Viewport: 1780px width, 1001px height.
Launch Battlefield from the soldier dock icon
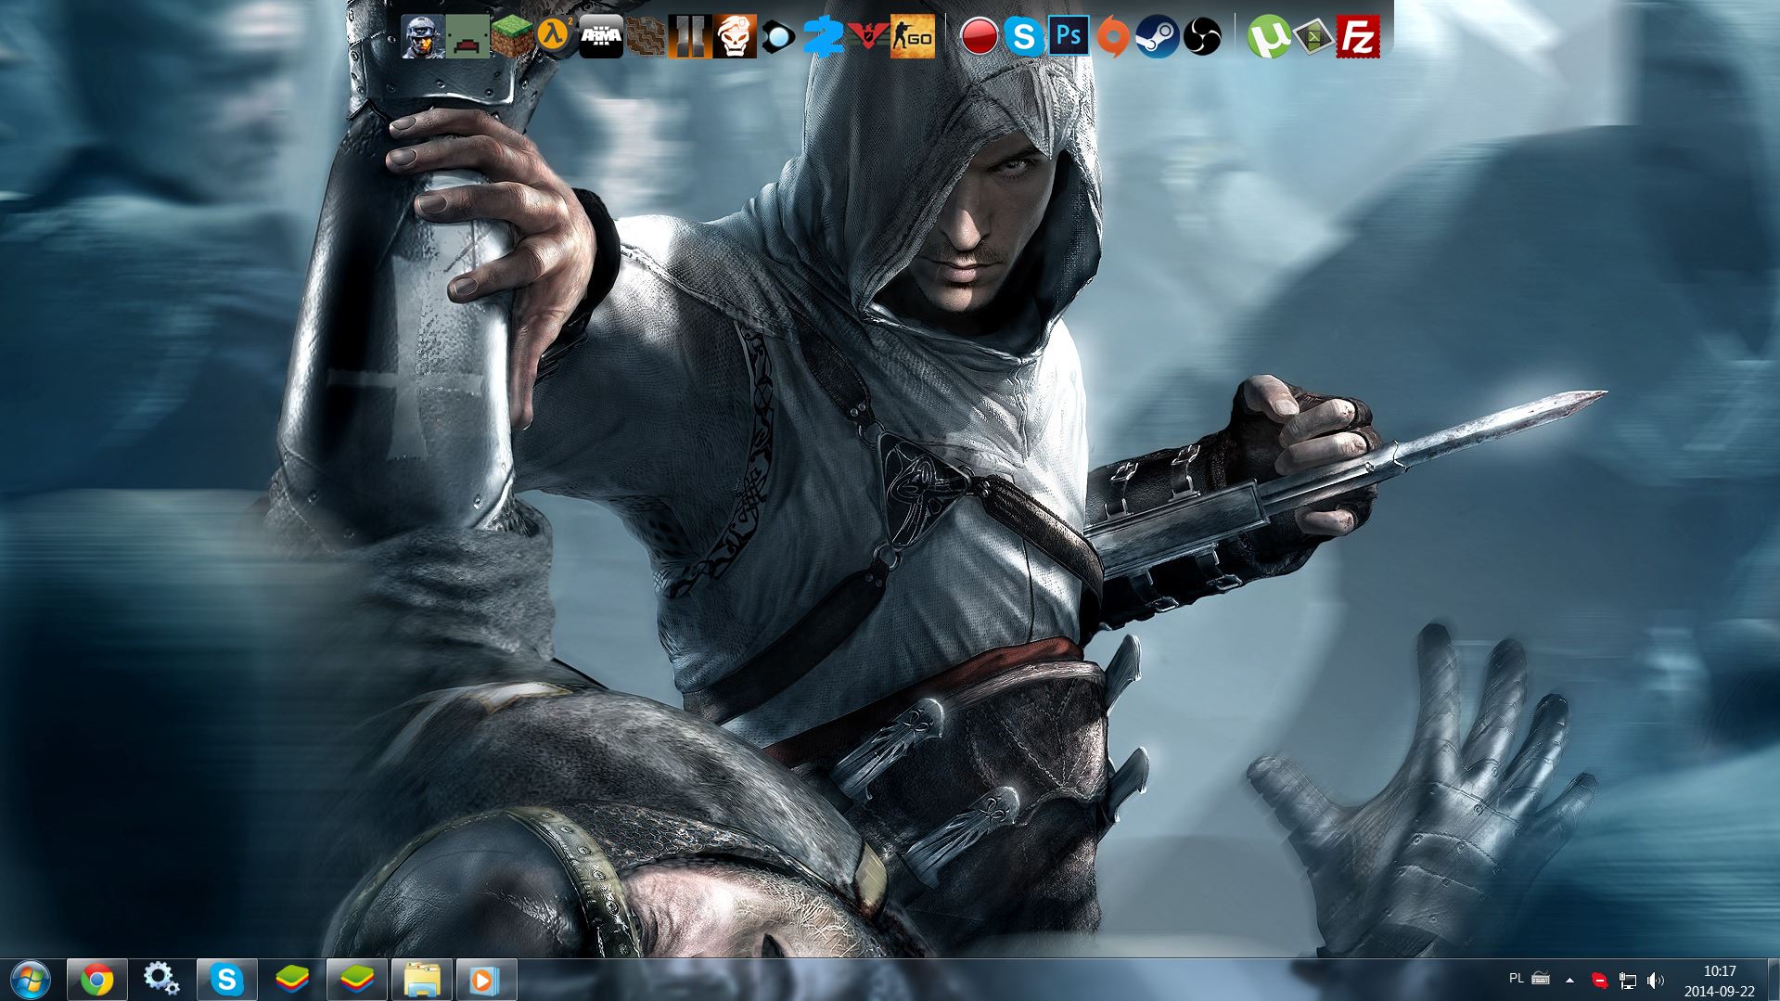(x=423, y=37)
